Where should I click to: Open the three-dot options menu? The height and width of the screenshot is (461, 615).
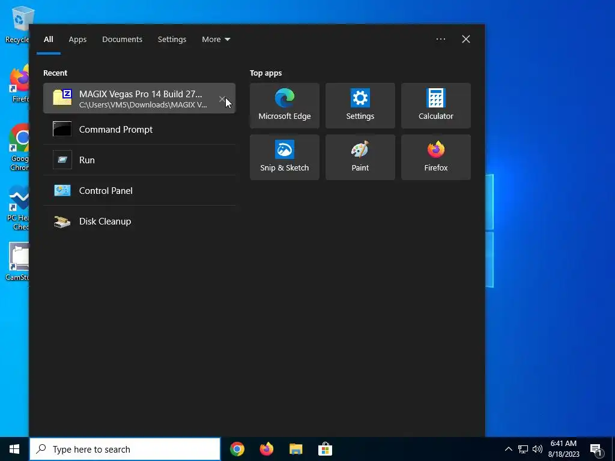click(x=440, y=39)
